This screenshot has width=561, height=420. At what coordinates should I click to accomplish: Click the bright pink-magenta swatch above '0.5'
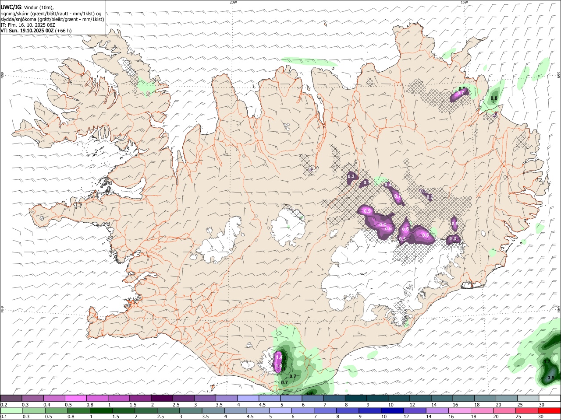point(75,398)
